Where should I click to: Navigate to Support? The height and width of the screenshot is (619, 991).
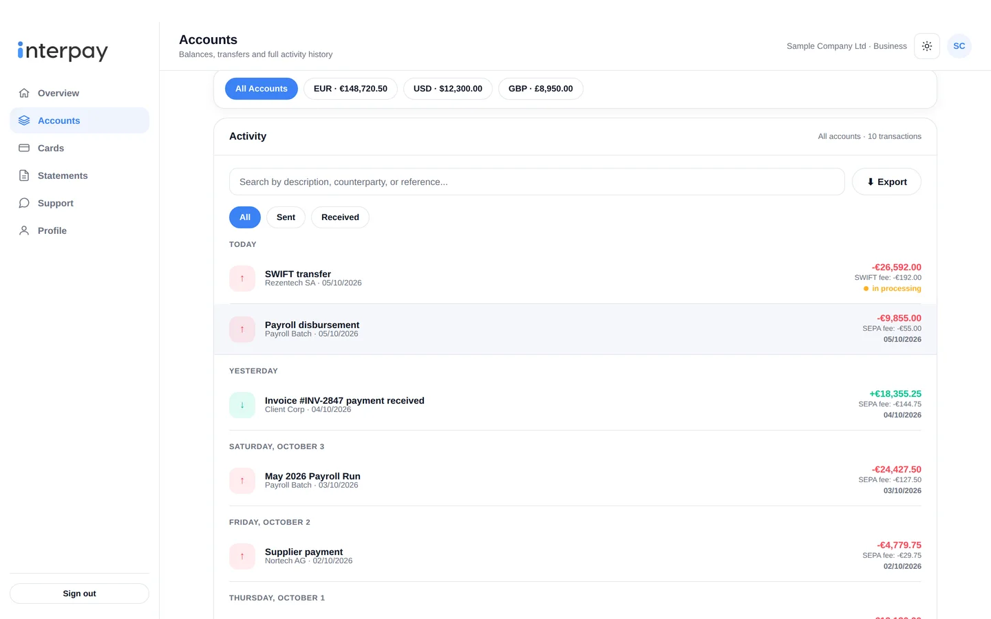[79, 203]
